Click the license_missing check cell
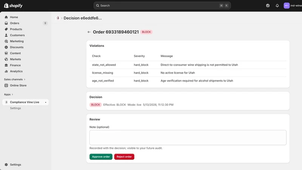The width and height of the screenshot is (302, 170). click(x=102, y=73)
